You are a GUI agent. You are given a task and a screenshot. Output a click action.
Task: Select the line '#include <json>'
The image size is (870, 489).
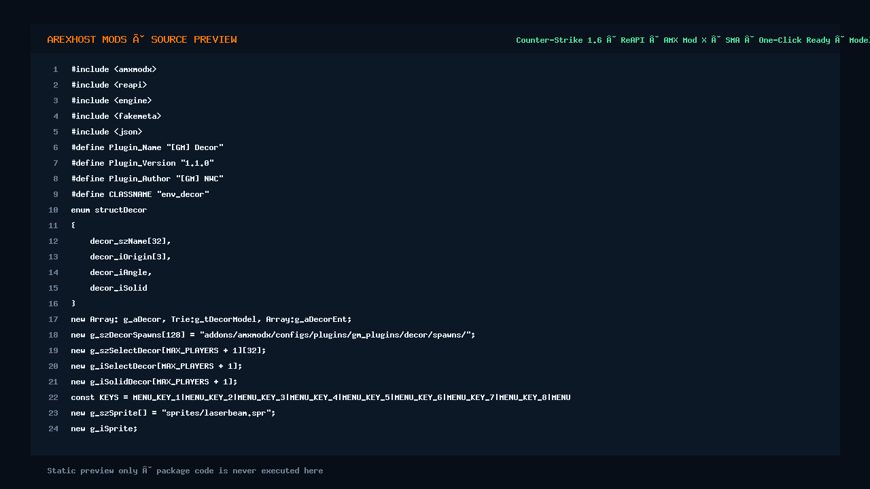[107, 132]
